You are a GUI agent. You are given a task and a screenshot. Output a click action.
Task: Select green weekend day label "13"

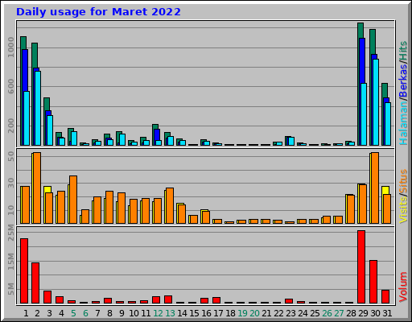(x=170, y=313)
